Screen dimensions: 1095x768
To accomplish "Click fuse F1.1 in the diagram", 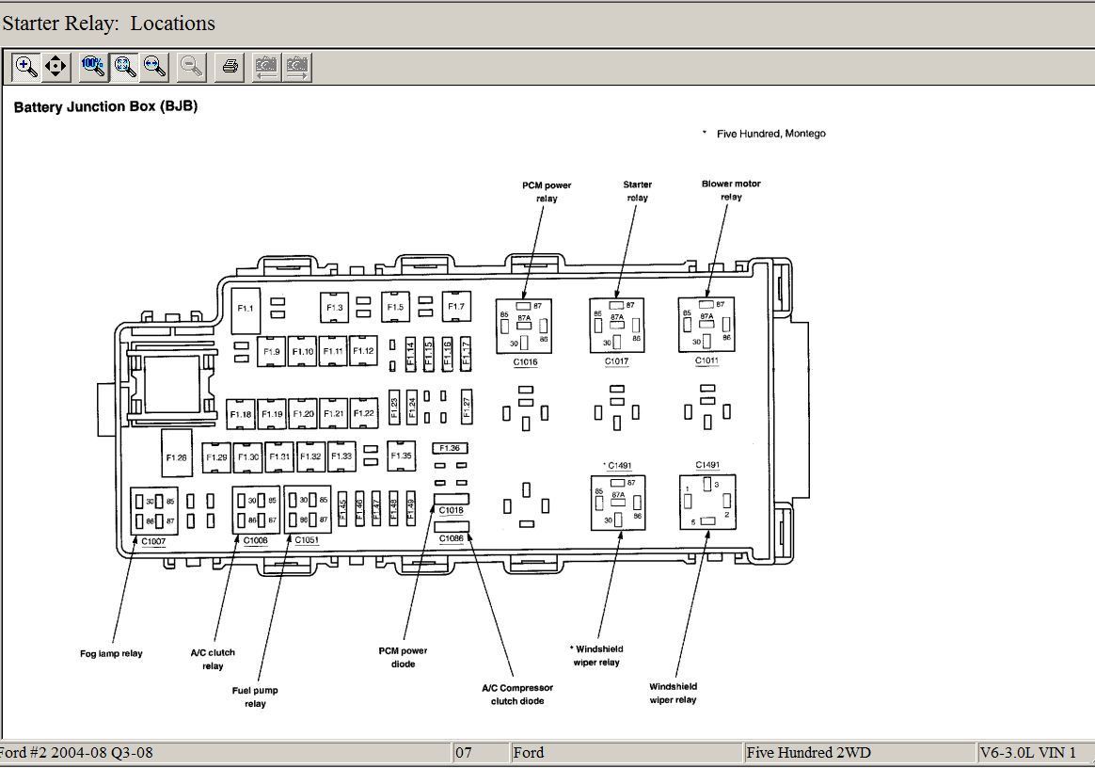I will click(246, 309).
